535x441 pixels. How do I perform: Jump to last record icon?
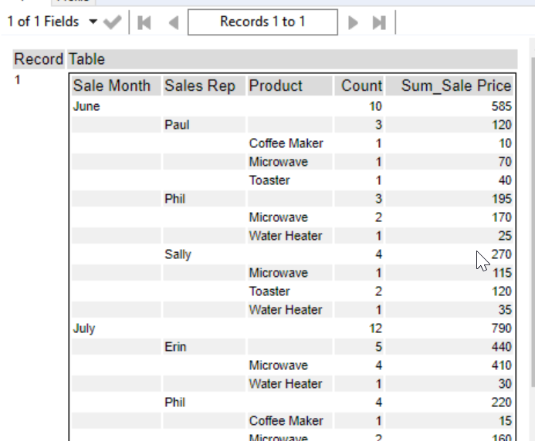[378, 22]
